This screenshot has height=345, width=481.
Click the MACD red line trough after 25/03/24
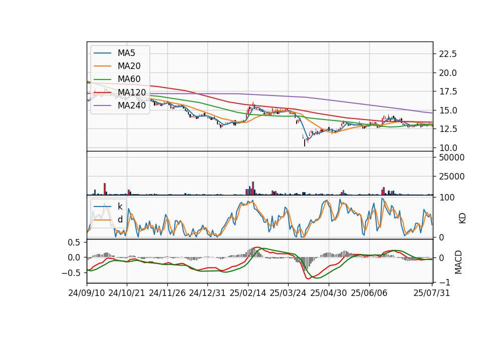(308, 278)
